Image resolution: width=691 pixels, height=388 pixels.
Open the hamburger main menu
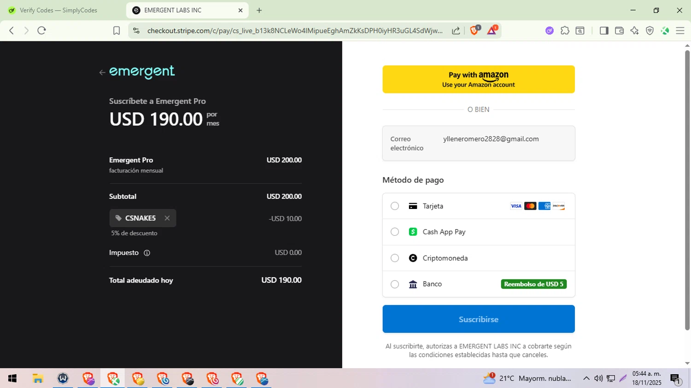coord(680,31)
